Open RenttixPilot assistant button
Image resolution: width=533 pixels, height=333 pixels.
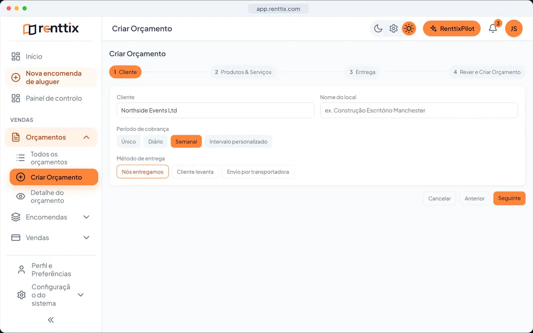[452, 29]
